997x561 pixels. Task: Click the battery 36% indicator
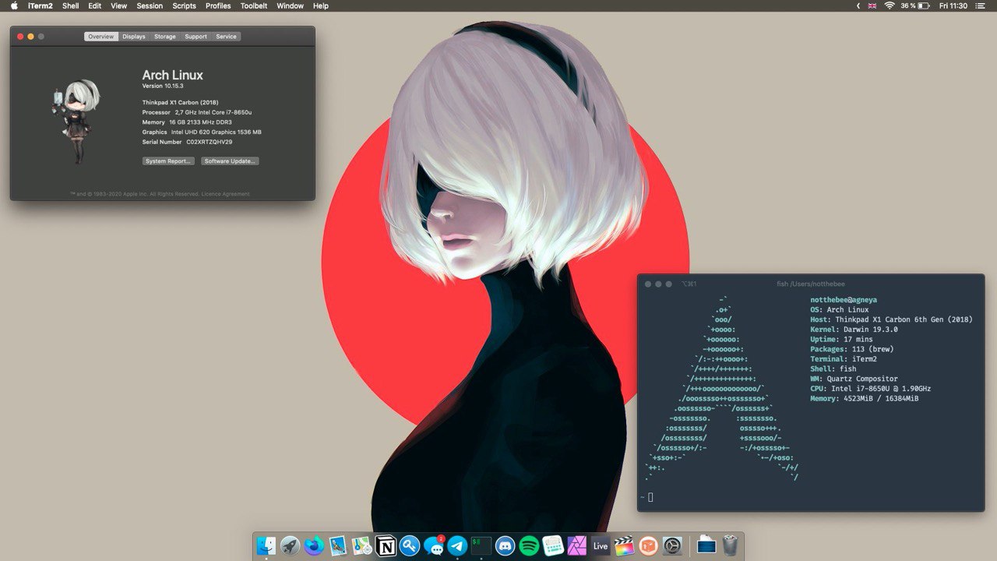point(917,5)
